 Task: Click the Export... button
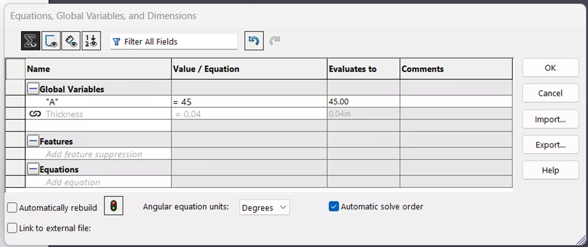tap(550, 145)
